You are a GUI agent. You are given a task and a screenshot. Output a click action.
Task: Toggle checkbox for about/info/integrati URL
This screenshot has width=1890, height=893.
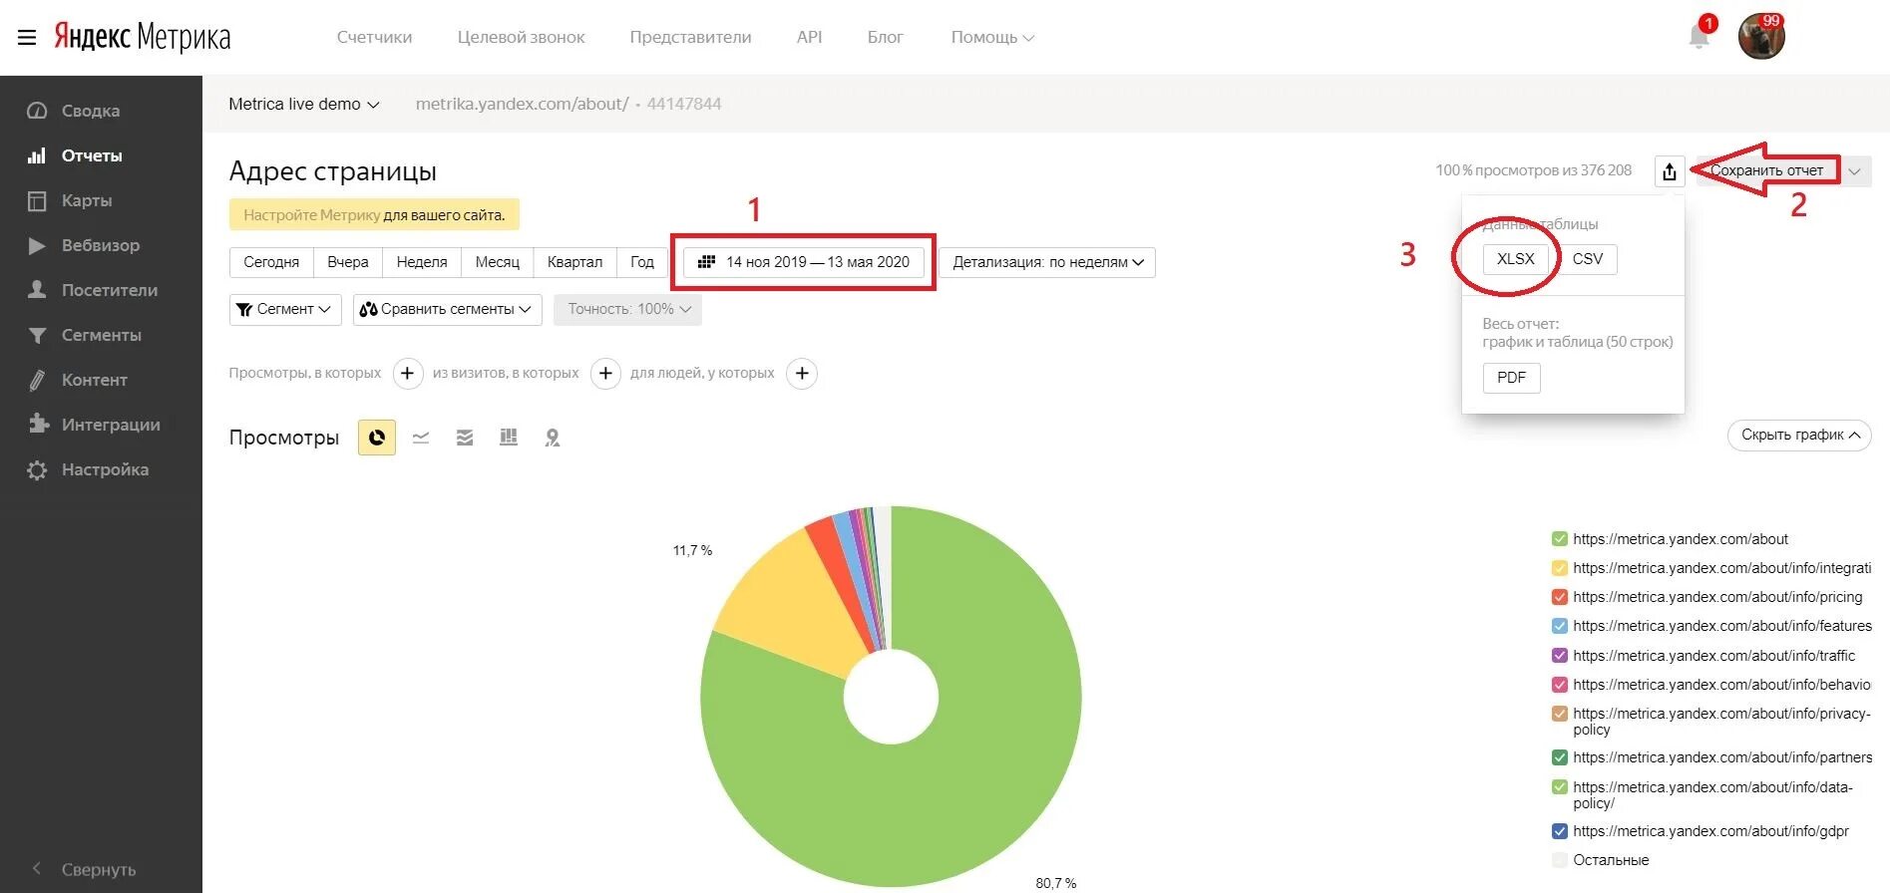pyautogui.click(x=1560, y=568)
